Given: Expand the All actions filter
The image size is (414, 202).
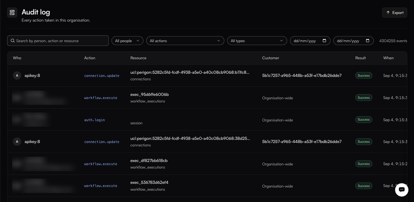Looking at the screenshot, I should 185,41.
